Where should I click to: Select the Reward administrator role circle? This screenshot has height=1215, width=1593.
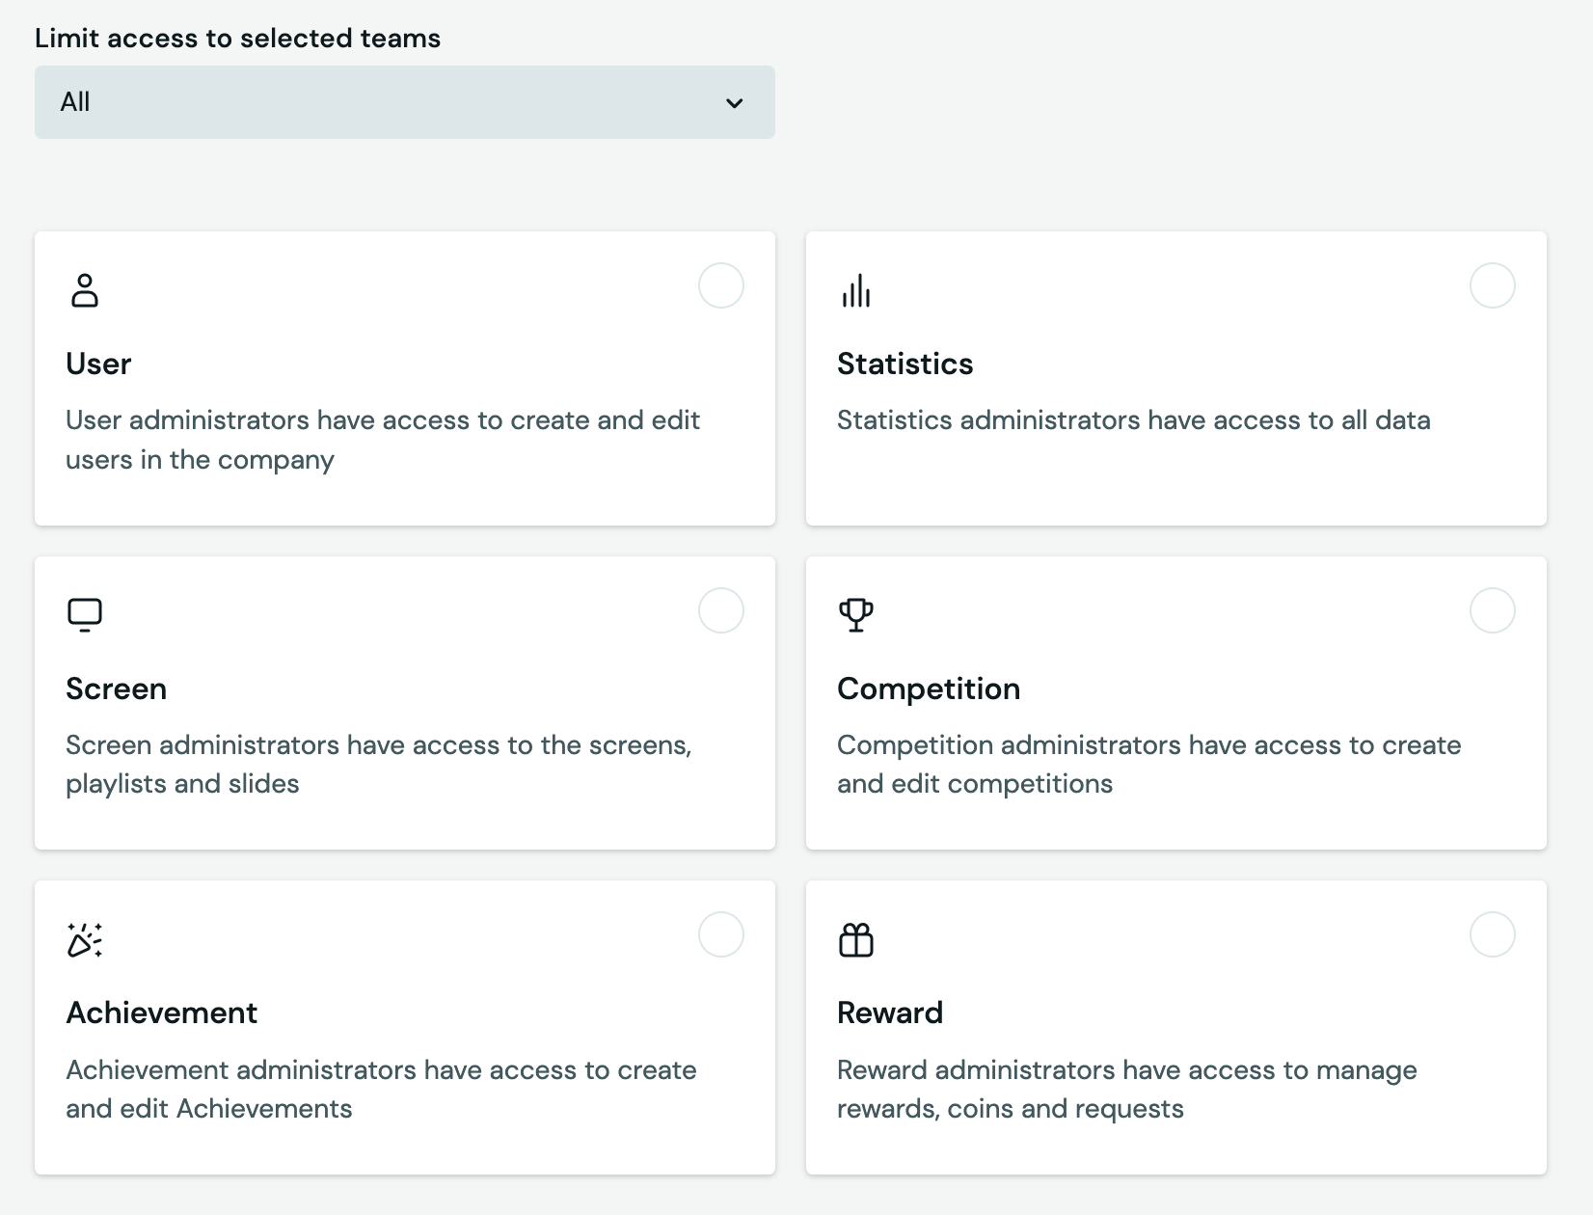click(1492, 934)
